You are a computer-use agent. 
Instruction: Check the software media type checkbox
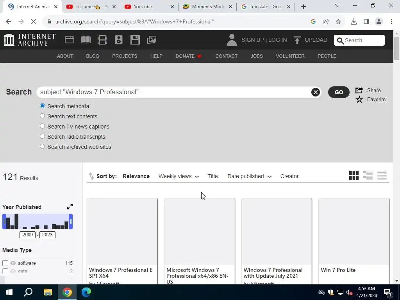5,263
